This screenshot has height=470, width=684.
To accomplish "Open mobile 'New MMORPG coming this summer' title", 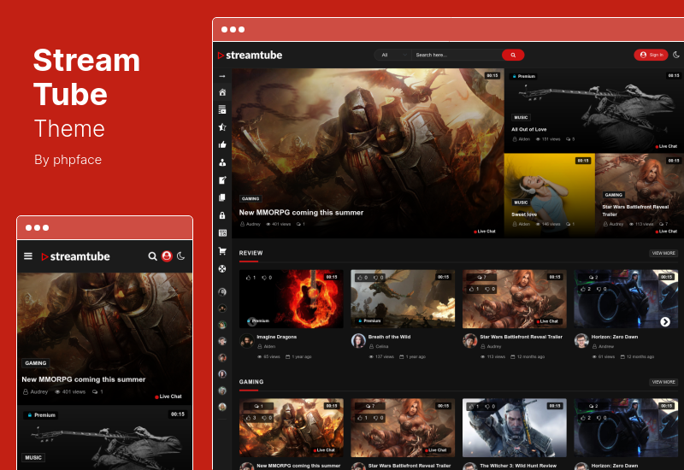I will click(x=83, y=379).
